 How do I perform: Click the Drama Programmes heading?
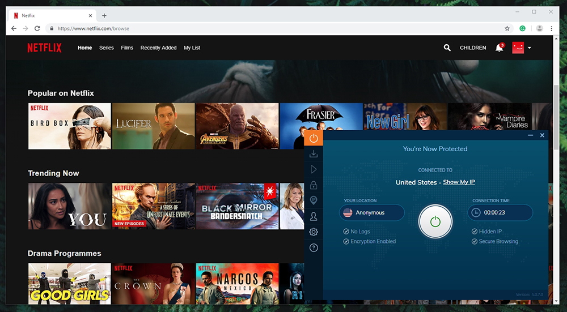coord(65,254)
